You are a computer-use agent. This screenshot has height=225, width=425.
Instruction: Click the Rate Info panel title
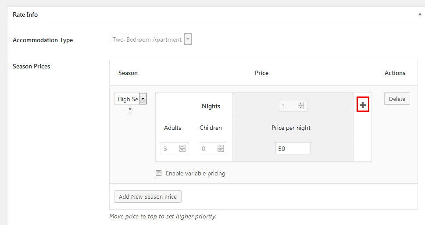(25, 14)
